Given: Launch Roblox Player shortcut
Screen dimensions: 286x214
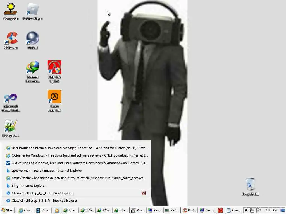Looking at the screenshot, I should (32, 11).
